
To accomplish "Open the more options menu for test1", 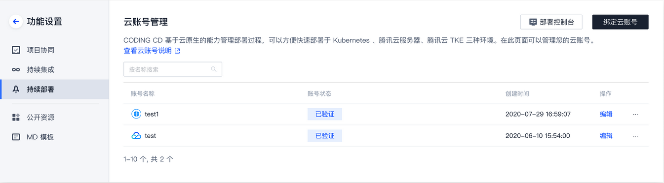I will [635, 114].
